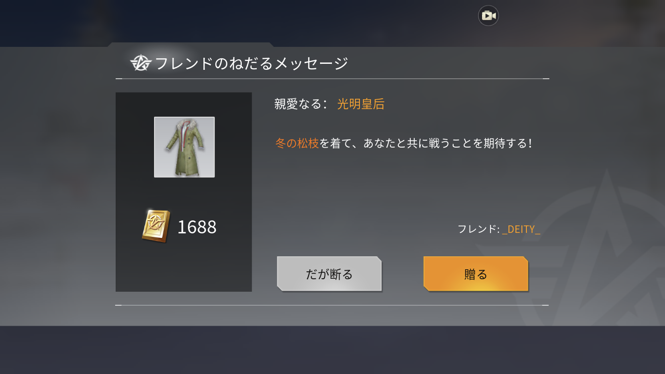Click the horizontal divider under the title
Image resolution: width=665 pixels, height=374 pixels.
[x=332, y=79]
